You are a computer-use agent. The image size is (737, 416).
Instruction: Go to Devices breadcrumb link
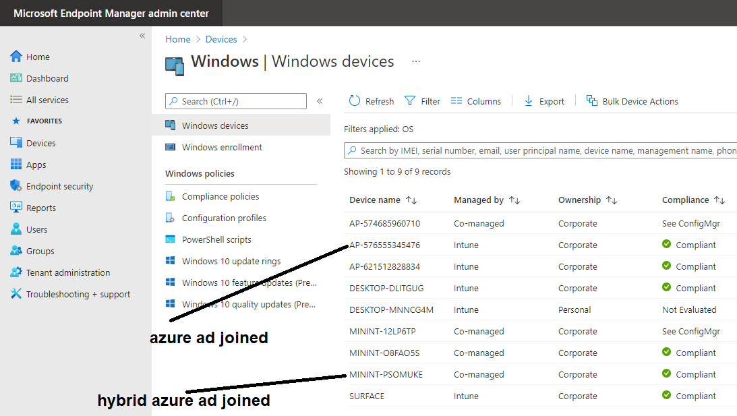tap(221, 40)
